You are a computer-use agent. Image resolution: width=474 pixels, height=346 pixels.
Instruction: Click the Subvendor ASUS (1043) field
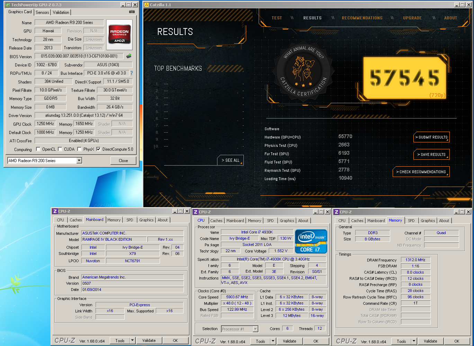click(x=108, y=65)
